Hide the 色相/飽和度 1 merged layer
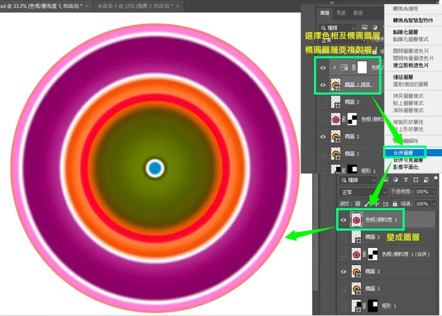The width and height of the screenshot is (442, 316). pos(343,219)
